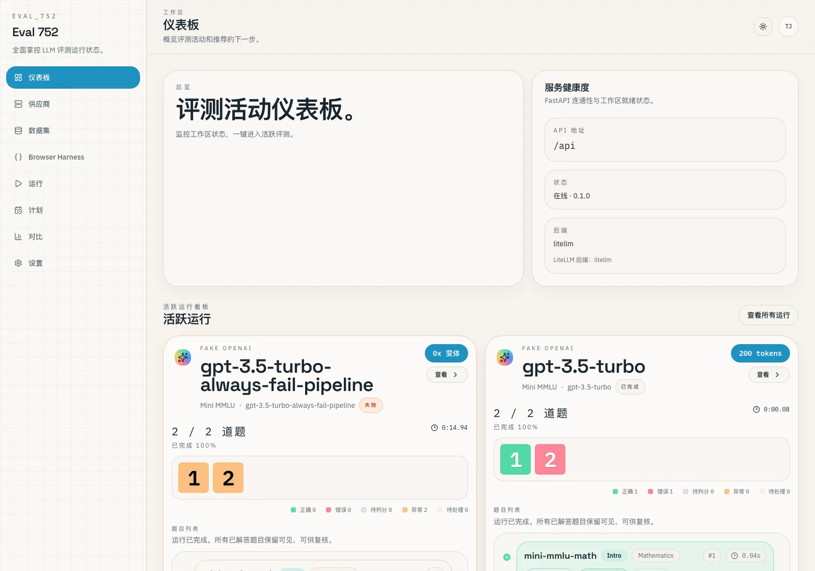Select orange question tile 1 in failed run
The image size is (815, 571).
click(194, 478)
